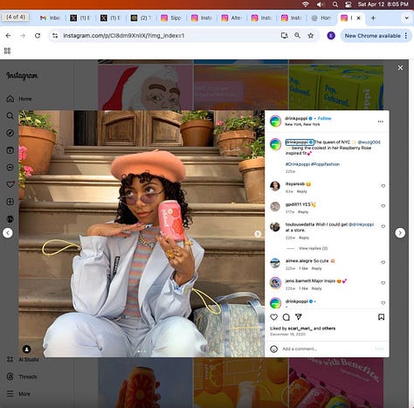The height and width of the screenshot is (408, 414).
Task: Follow the drinkpoppi account
Action: (324, 118)
